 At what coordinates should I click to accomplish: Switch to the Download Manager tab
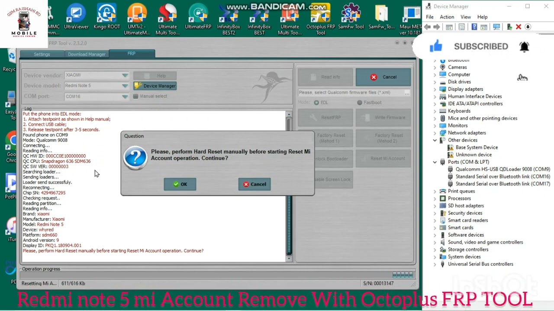[x=87, y=54]
